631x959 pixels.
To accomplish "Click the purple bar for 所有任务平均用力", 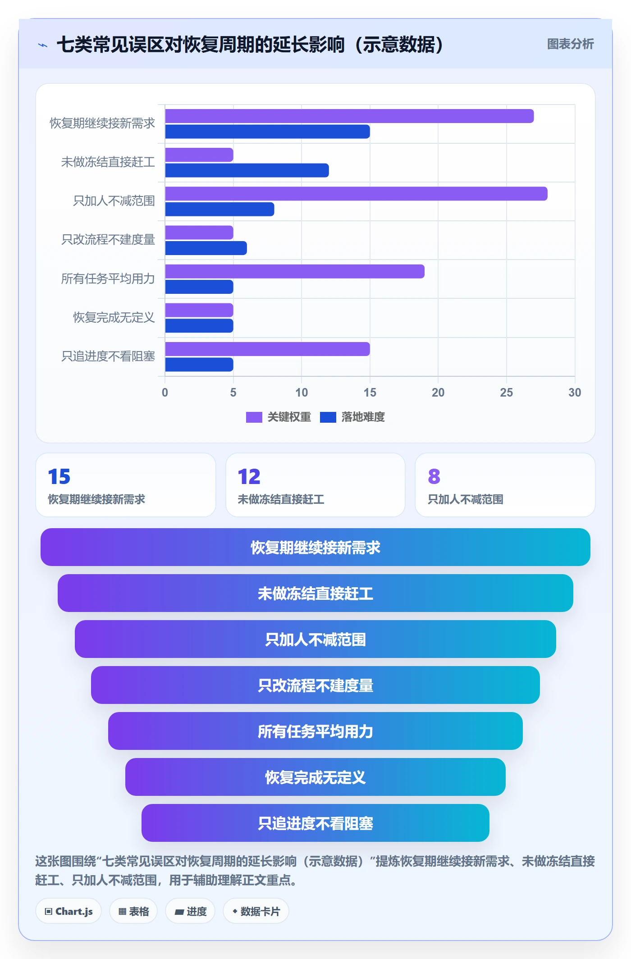I will click(x=295, y=271).
